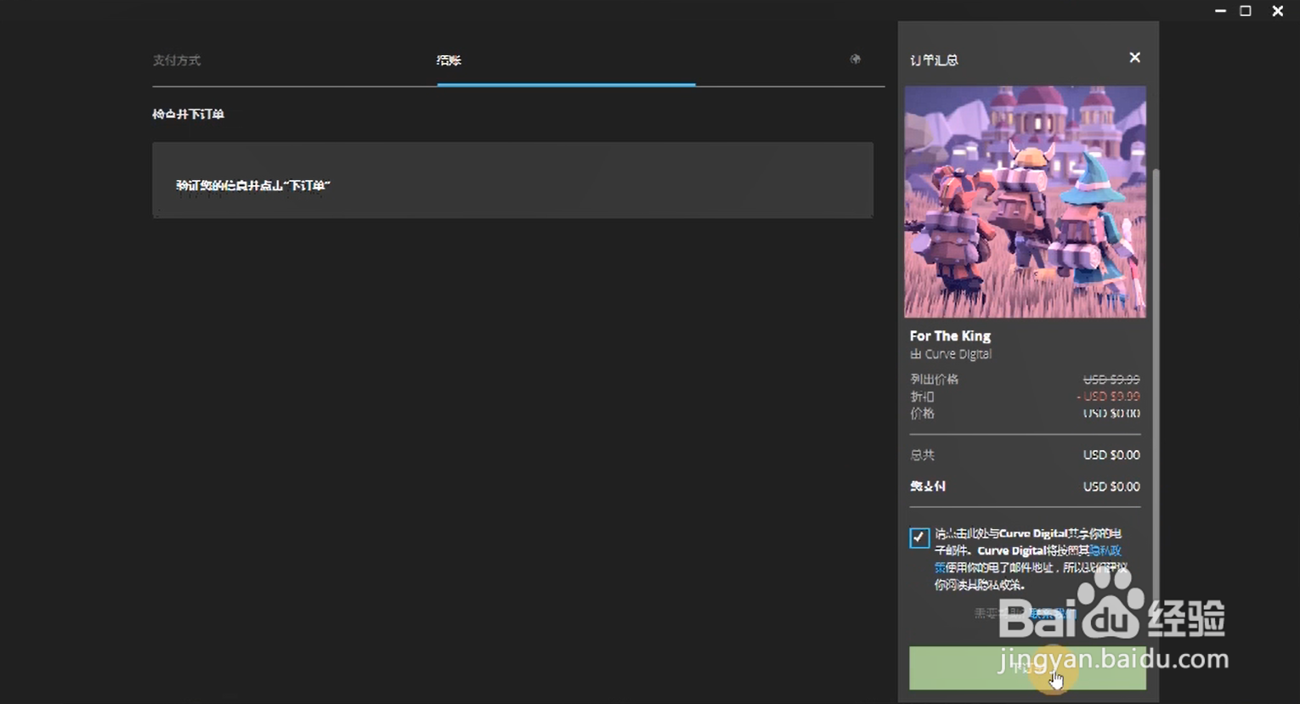Image resolution: width=1300 pixels, height=704 pixels.
Task: Open the For The King cover image
Action: coord(1025,201)
